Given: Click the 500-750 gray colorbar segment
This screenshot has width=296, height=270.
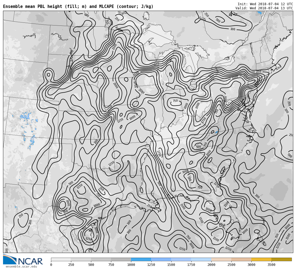Looking at the screenshot, I should (101, 259).
